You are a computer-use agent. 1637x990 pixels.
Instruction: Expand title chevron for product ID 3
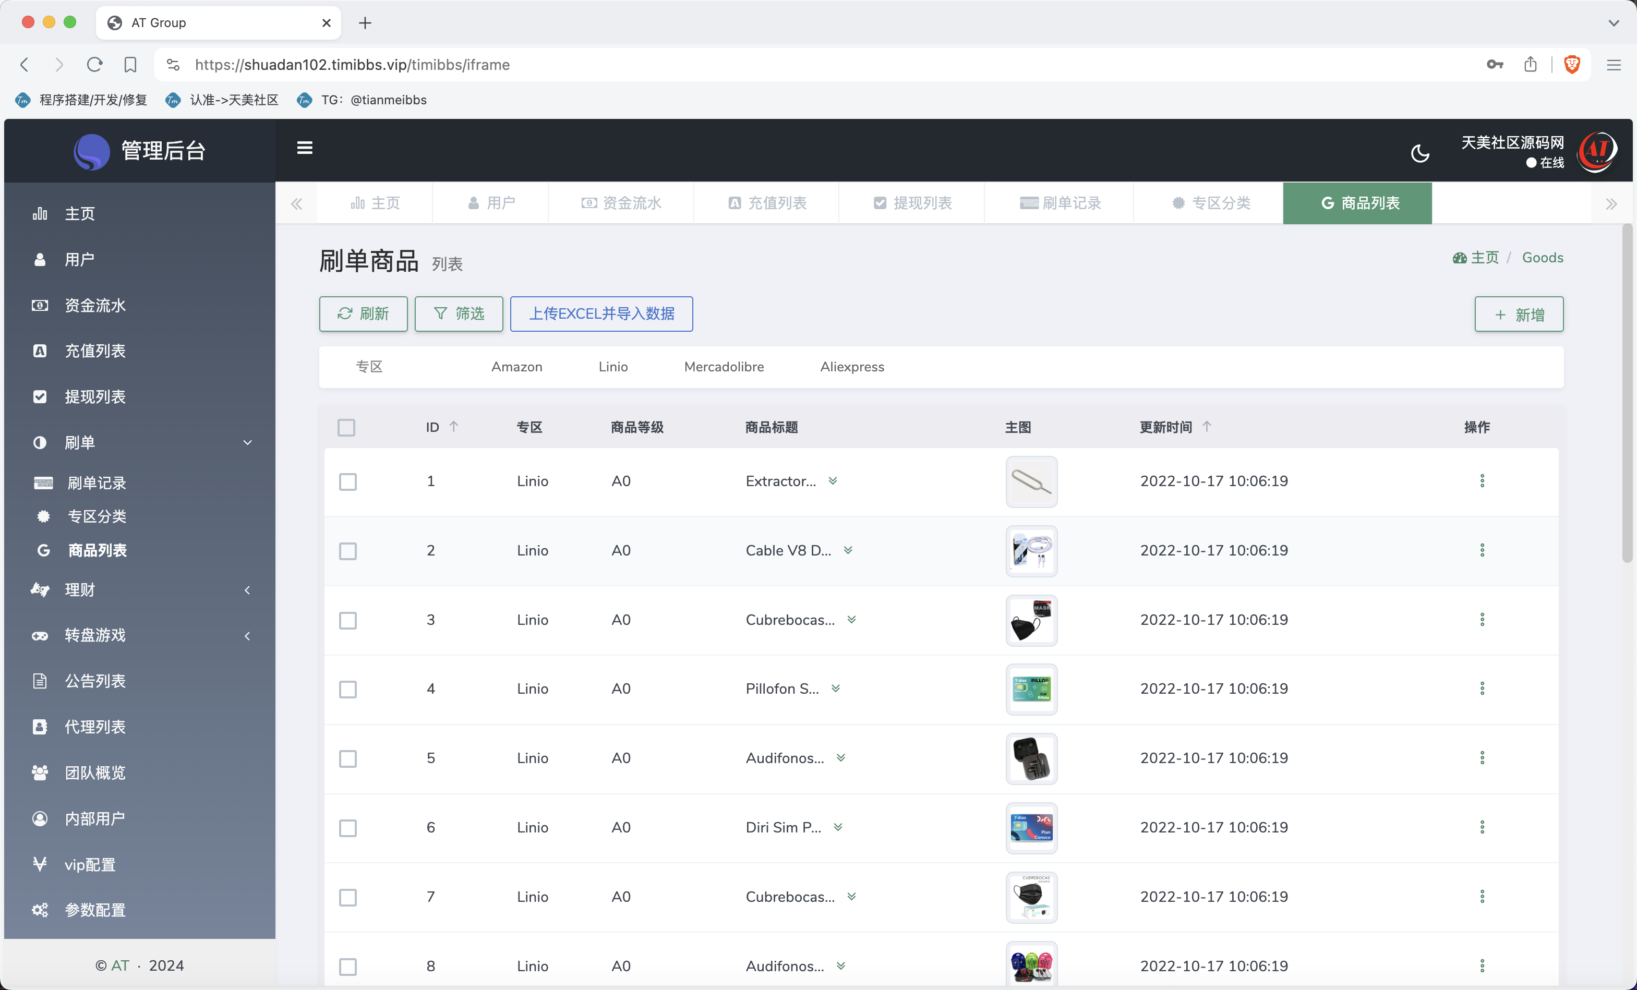[x=851, y=620]
